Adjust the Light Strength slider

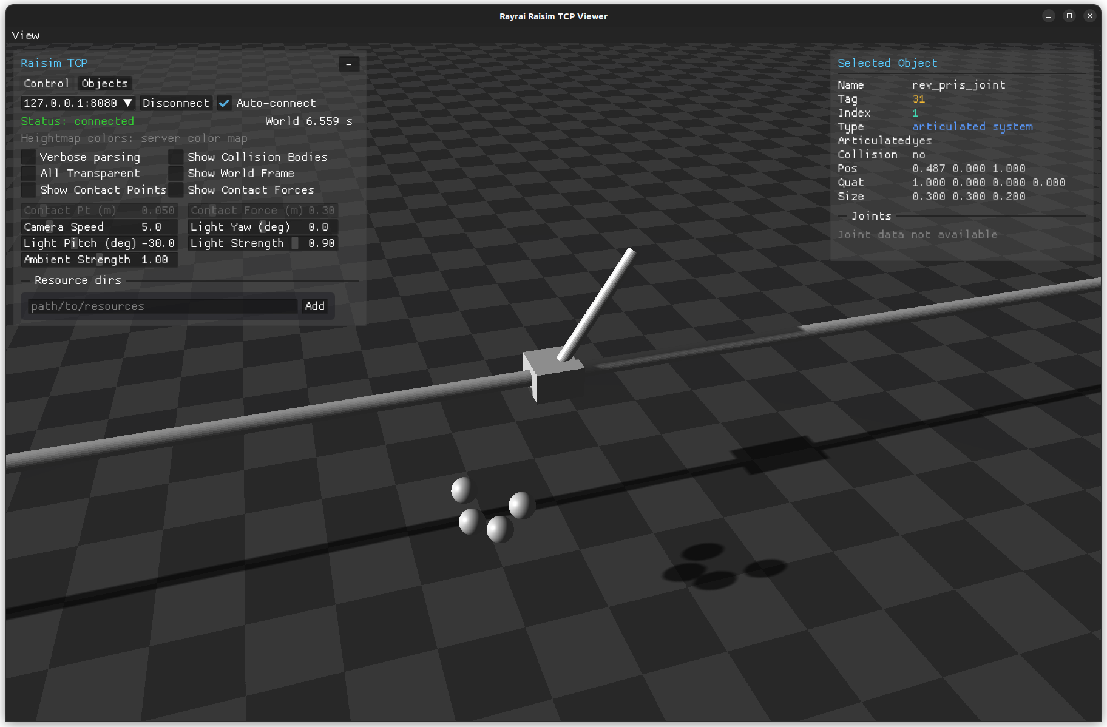(x=262, y=243)
